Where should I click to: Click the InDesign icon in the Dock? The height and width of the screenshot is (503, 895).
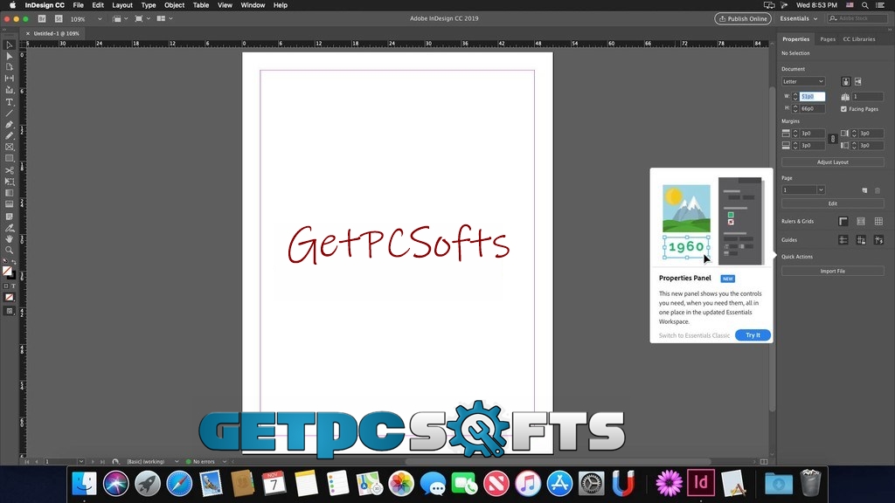click(700, 483)
